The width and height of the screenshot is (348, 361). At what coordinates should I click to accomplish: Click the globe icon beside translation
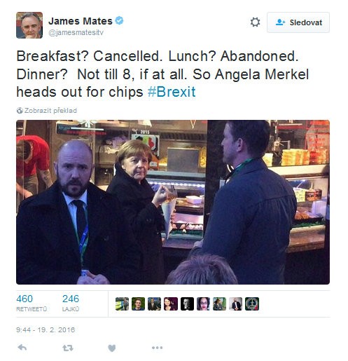tap(20, 111)
